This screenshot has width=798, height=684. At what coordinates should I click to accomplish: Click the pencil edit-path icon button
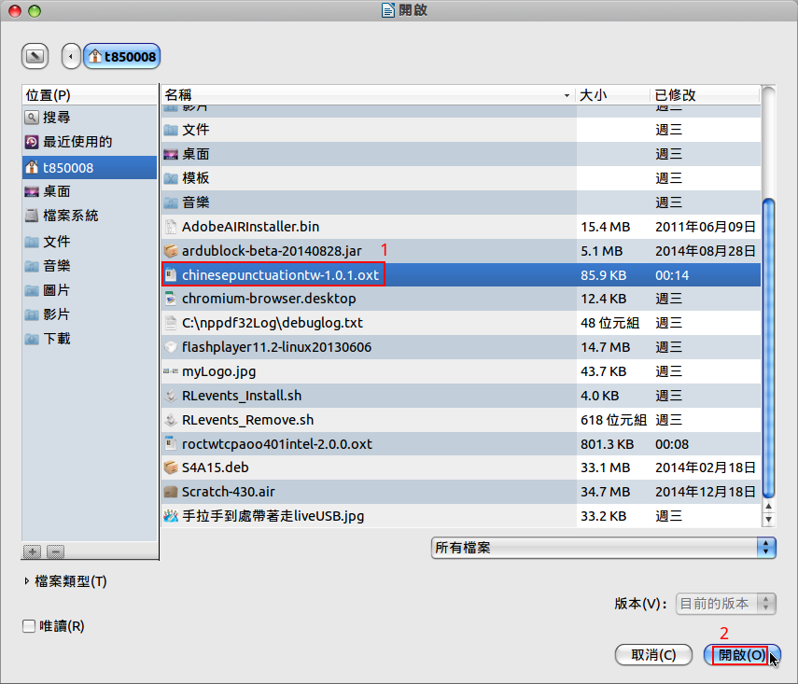pos(35,57)
